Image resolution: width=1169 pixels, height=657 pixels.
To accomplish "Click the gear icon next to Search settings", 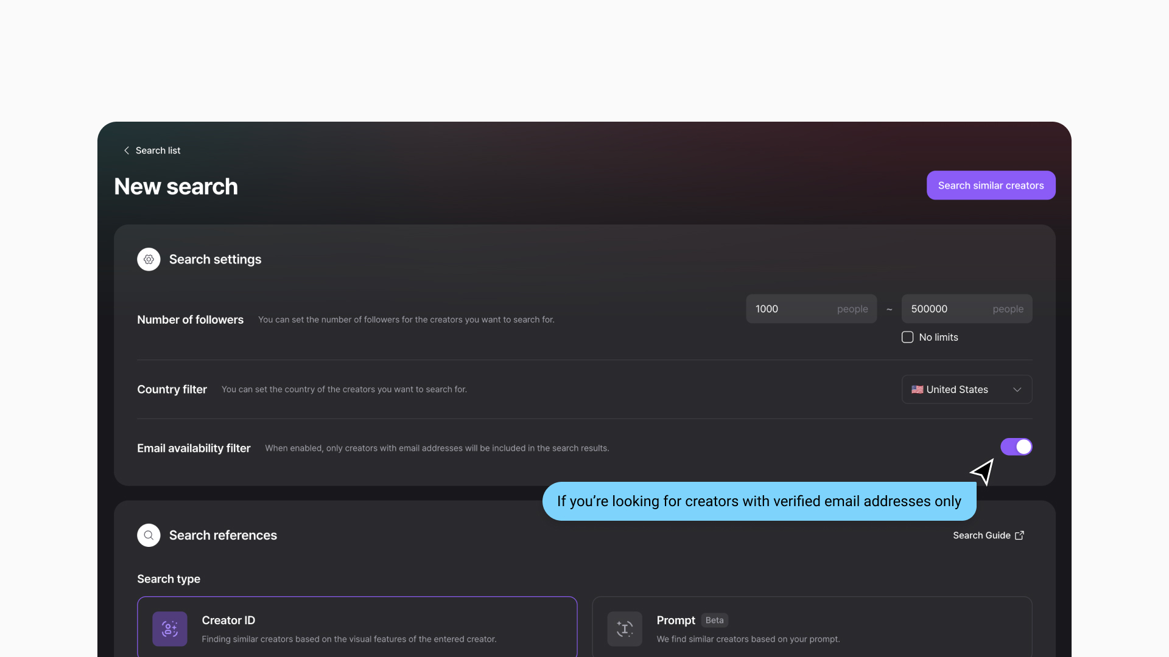I will tap(149, 259).
